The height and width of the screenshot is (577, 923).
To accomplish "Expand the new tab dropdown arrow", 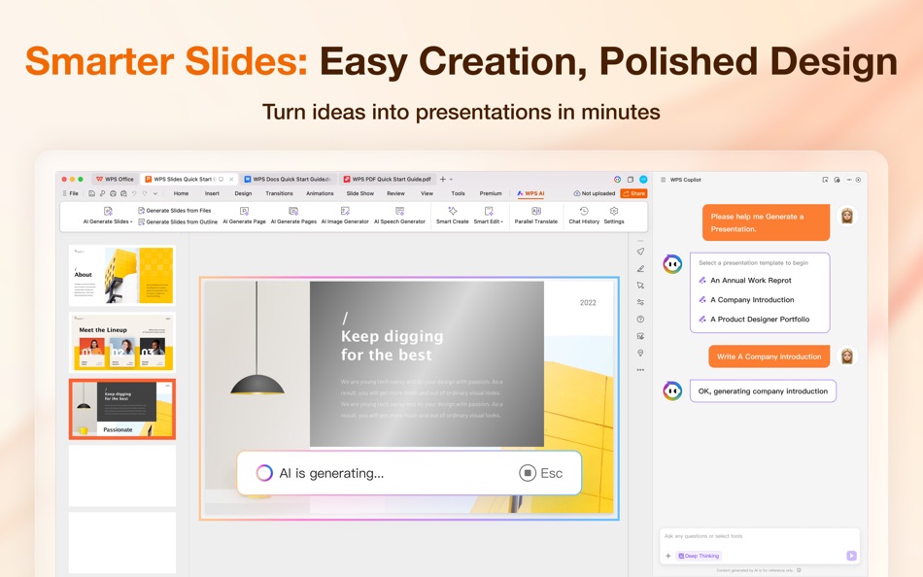I will pyautogui.click(x=452, y=179).
